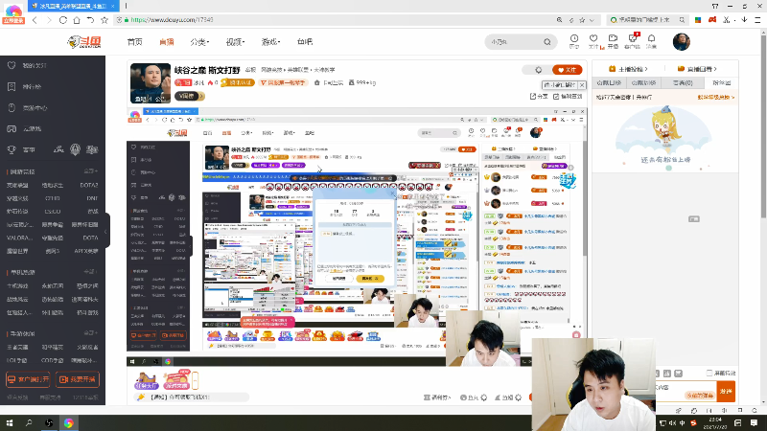The height and width of the screenshot is (431, 767).
Task: Close the small popup tag under 关注
Action: pyautogui.click(x=582, y=85)
